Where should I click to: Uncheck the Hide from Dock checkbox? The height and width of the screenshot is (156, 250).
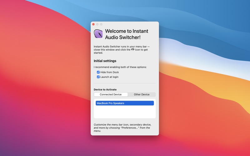(x=98, y=72)
